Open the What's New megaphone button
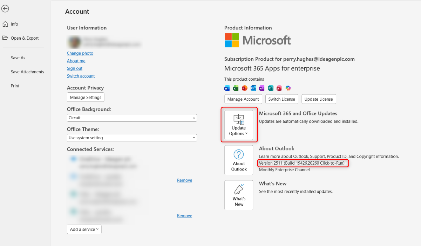 (239, 195)
